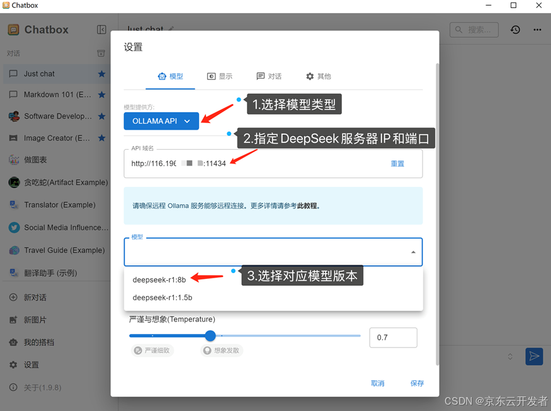Choose the 严谨细致 preset chip

click(x=152, y=350)
